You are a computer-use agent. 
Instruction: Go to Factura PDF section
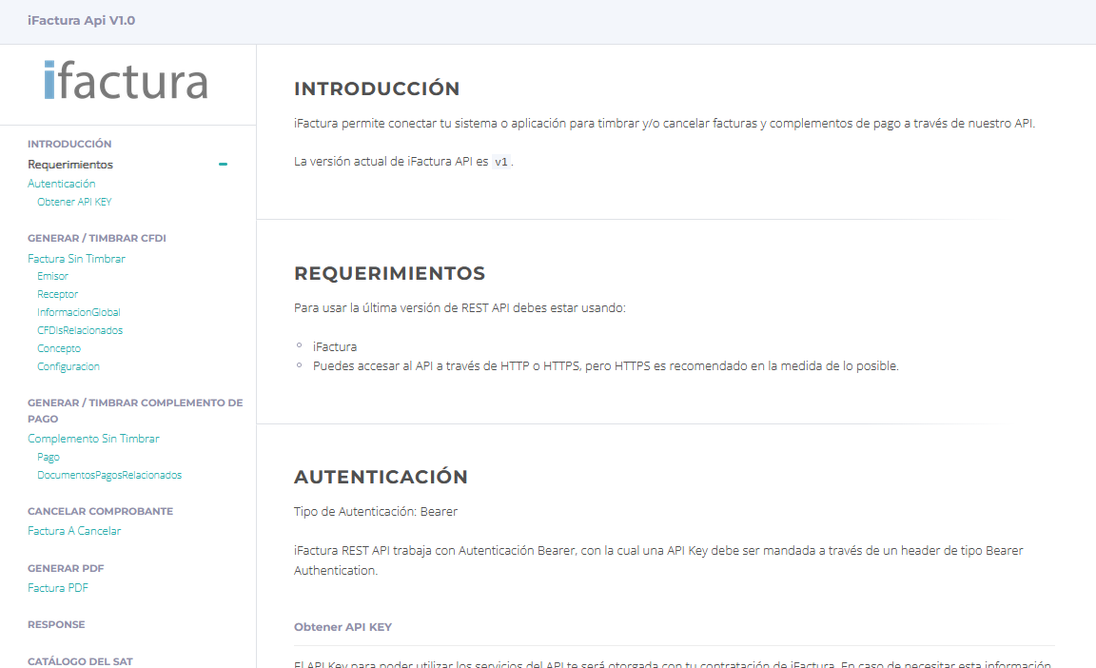[x=58, y=588]
